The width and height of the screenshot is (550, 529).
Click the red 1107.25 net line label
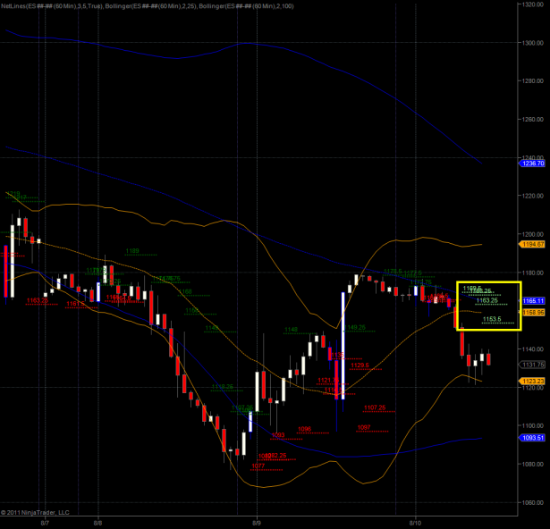[376, 407]
